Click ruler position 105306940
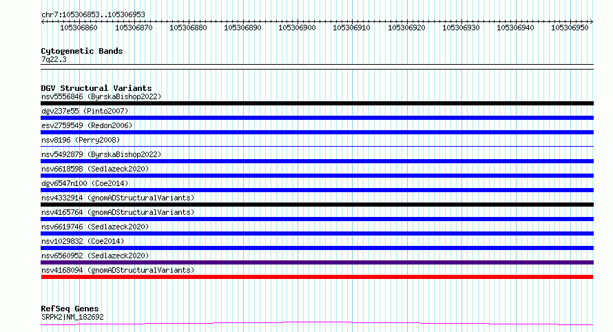Screen dimensions: 613x332 (x=515, y=28)
